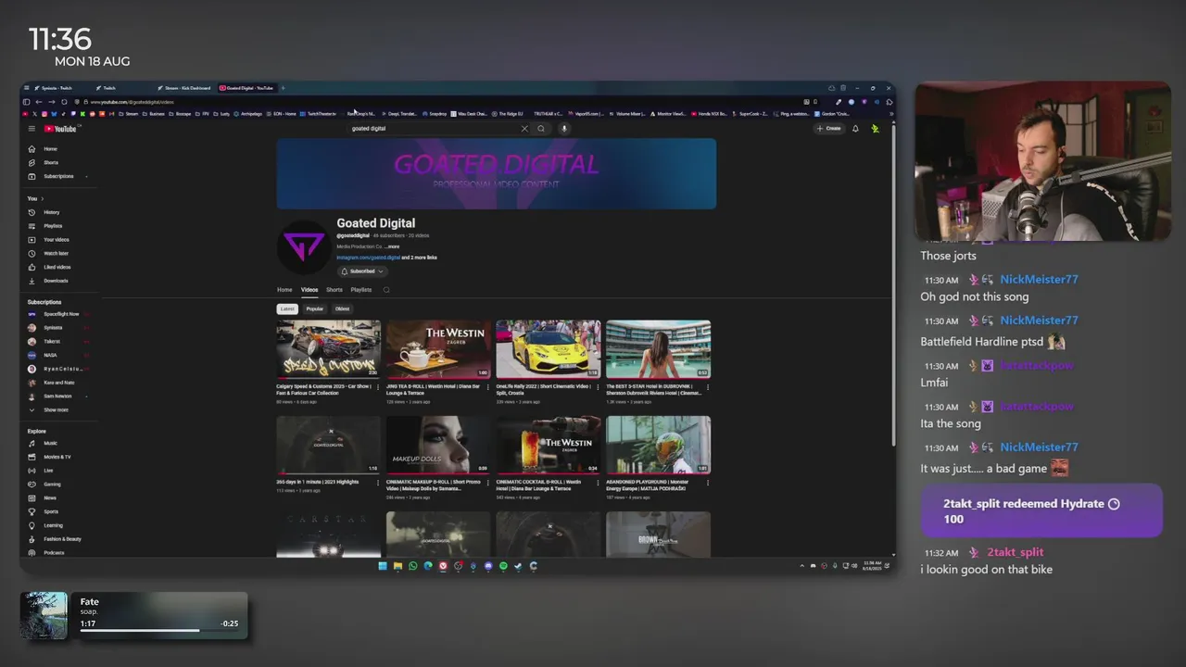Viewport: 1186px width, 667px height.
Task: Select the Latest filter chip
Action: [x=287, y=308]
